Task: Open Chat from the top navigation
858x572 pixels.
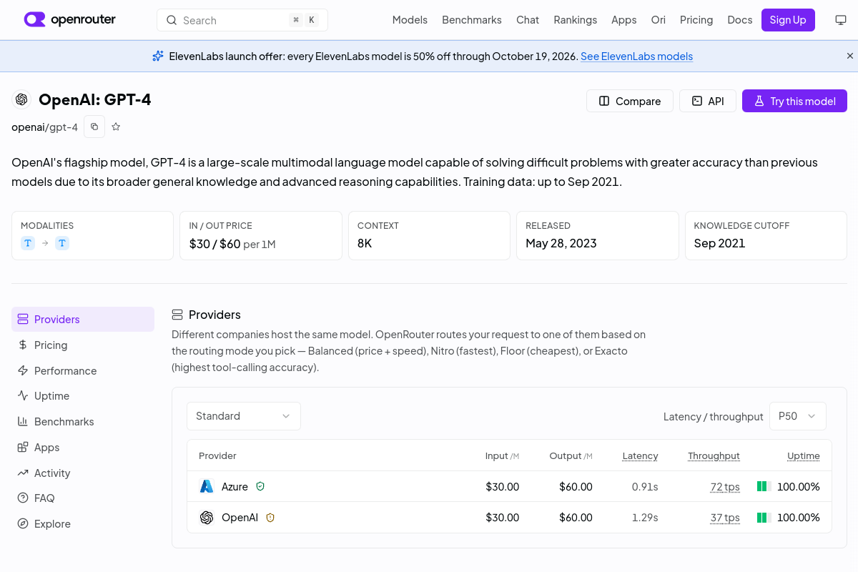Action: 528,20
